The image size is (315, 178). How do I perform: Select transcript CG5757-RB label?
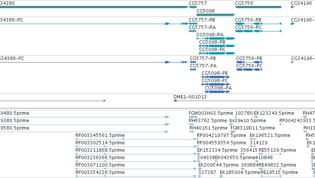click(x=202, y=20)
